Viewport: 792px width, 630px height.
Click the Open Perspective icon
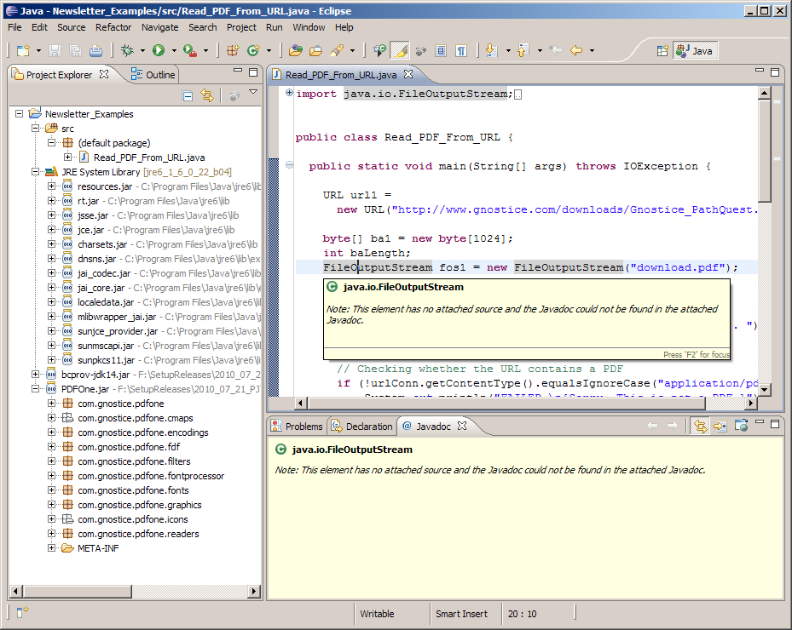662,50
